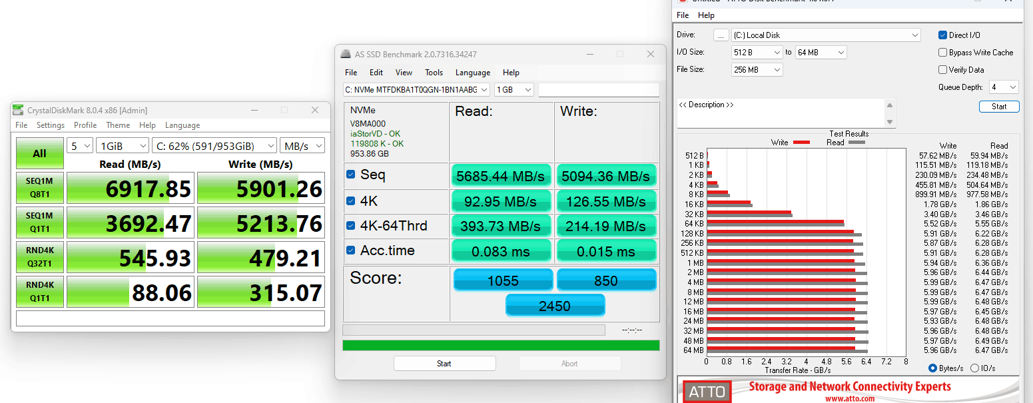Open the C: 62% drive dropdown
The width and height of the screenshot is (1033, 403).
click(x=214, y=146)
